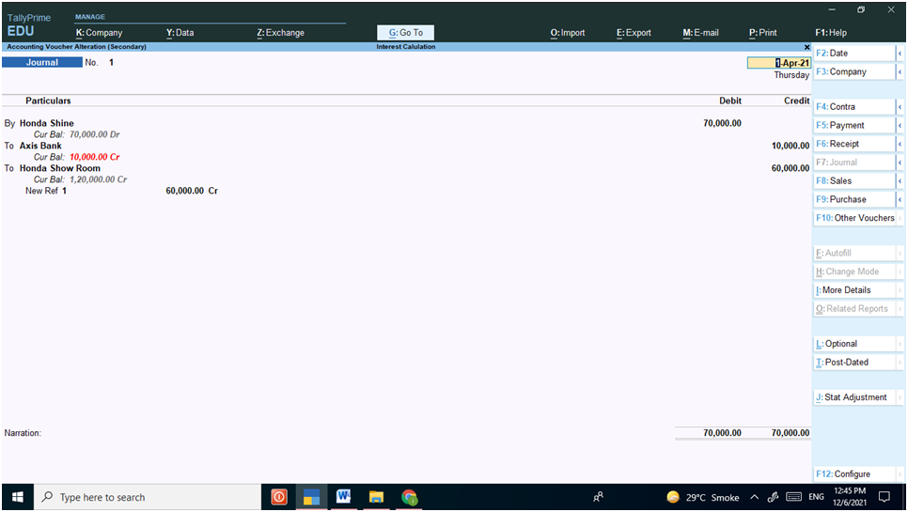Open the red app icon on taskbar

coord(279,497)
